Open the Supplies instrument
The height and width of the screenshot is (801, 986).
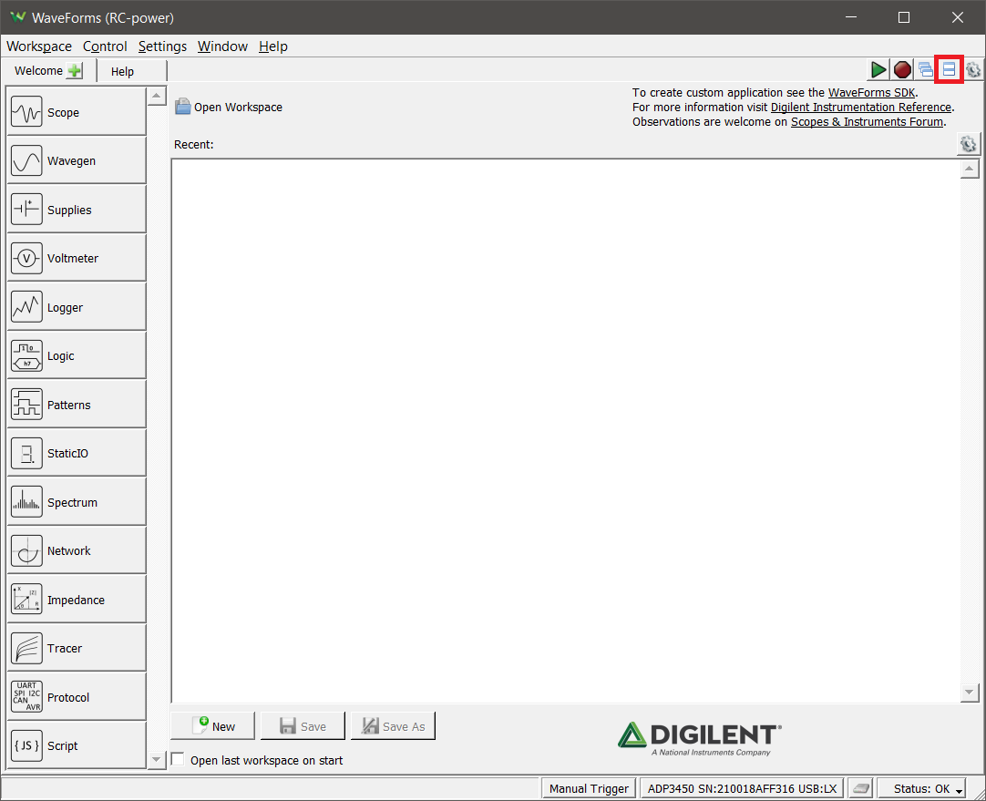pyautogui.click(x=77, y=210)
